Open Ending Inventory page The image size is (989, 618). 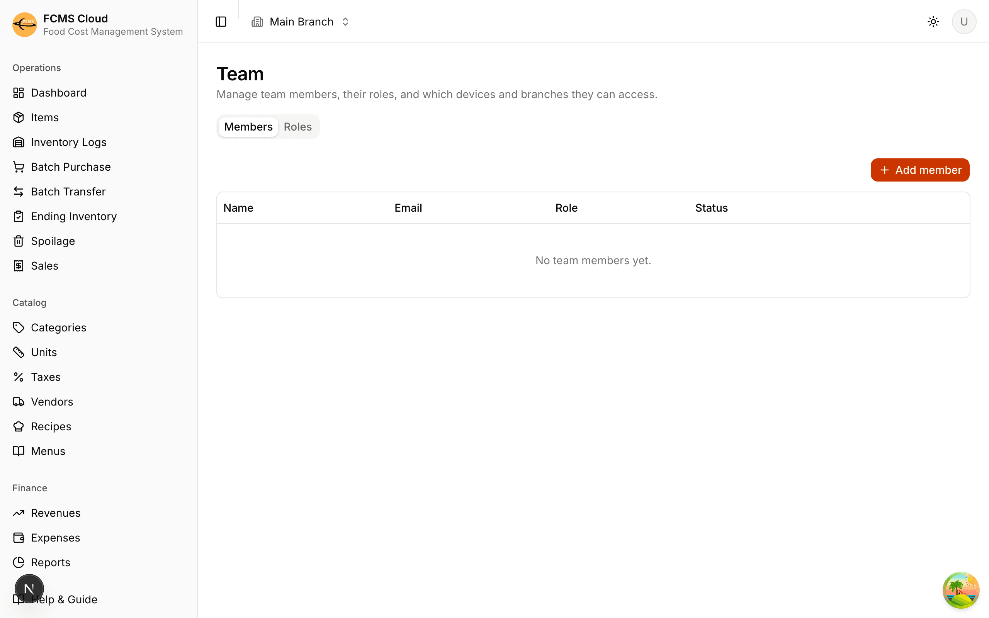tap(99, 216)
